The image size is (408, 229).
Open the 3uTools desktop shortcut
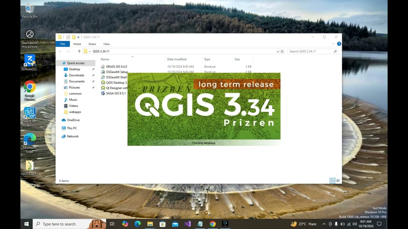(30, 62)
